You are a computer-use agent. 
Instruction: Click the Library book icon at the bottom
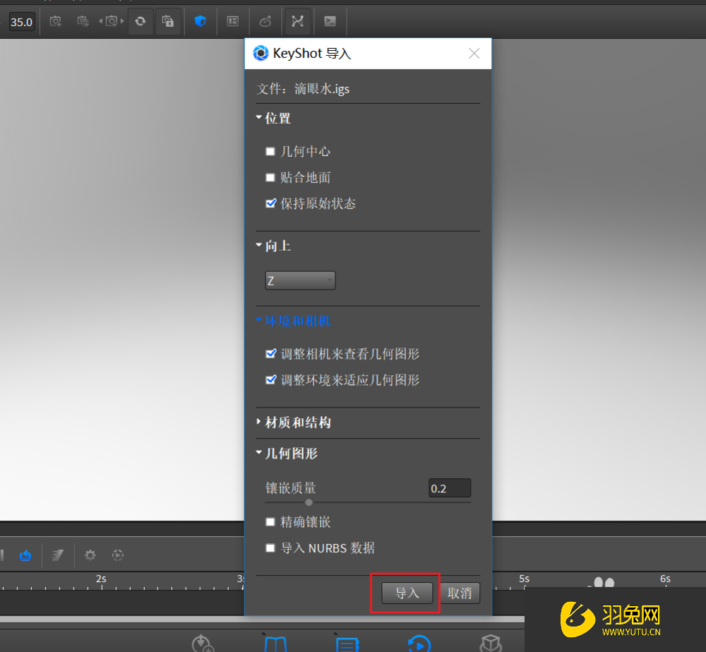click(x=275, y=641)
